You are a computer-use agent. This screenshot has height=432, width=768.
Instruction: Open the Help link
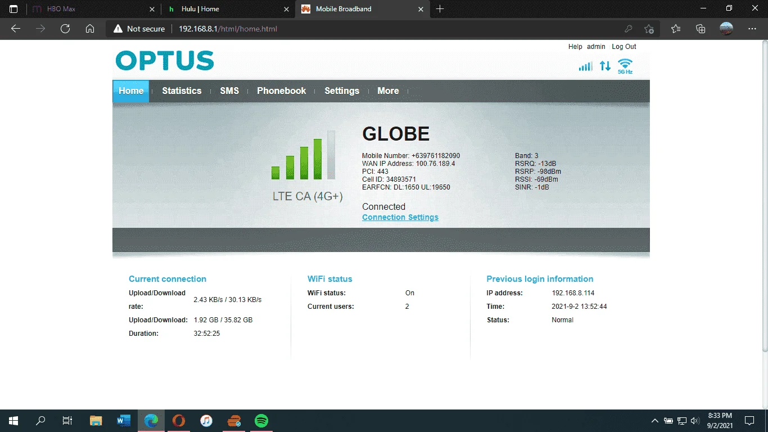point(575,47)
